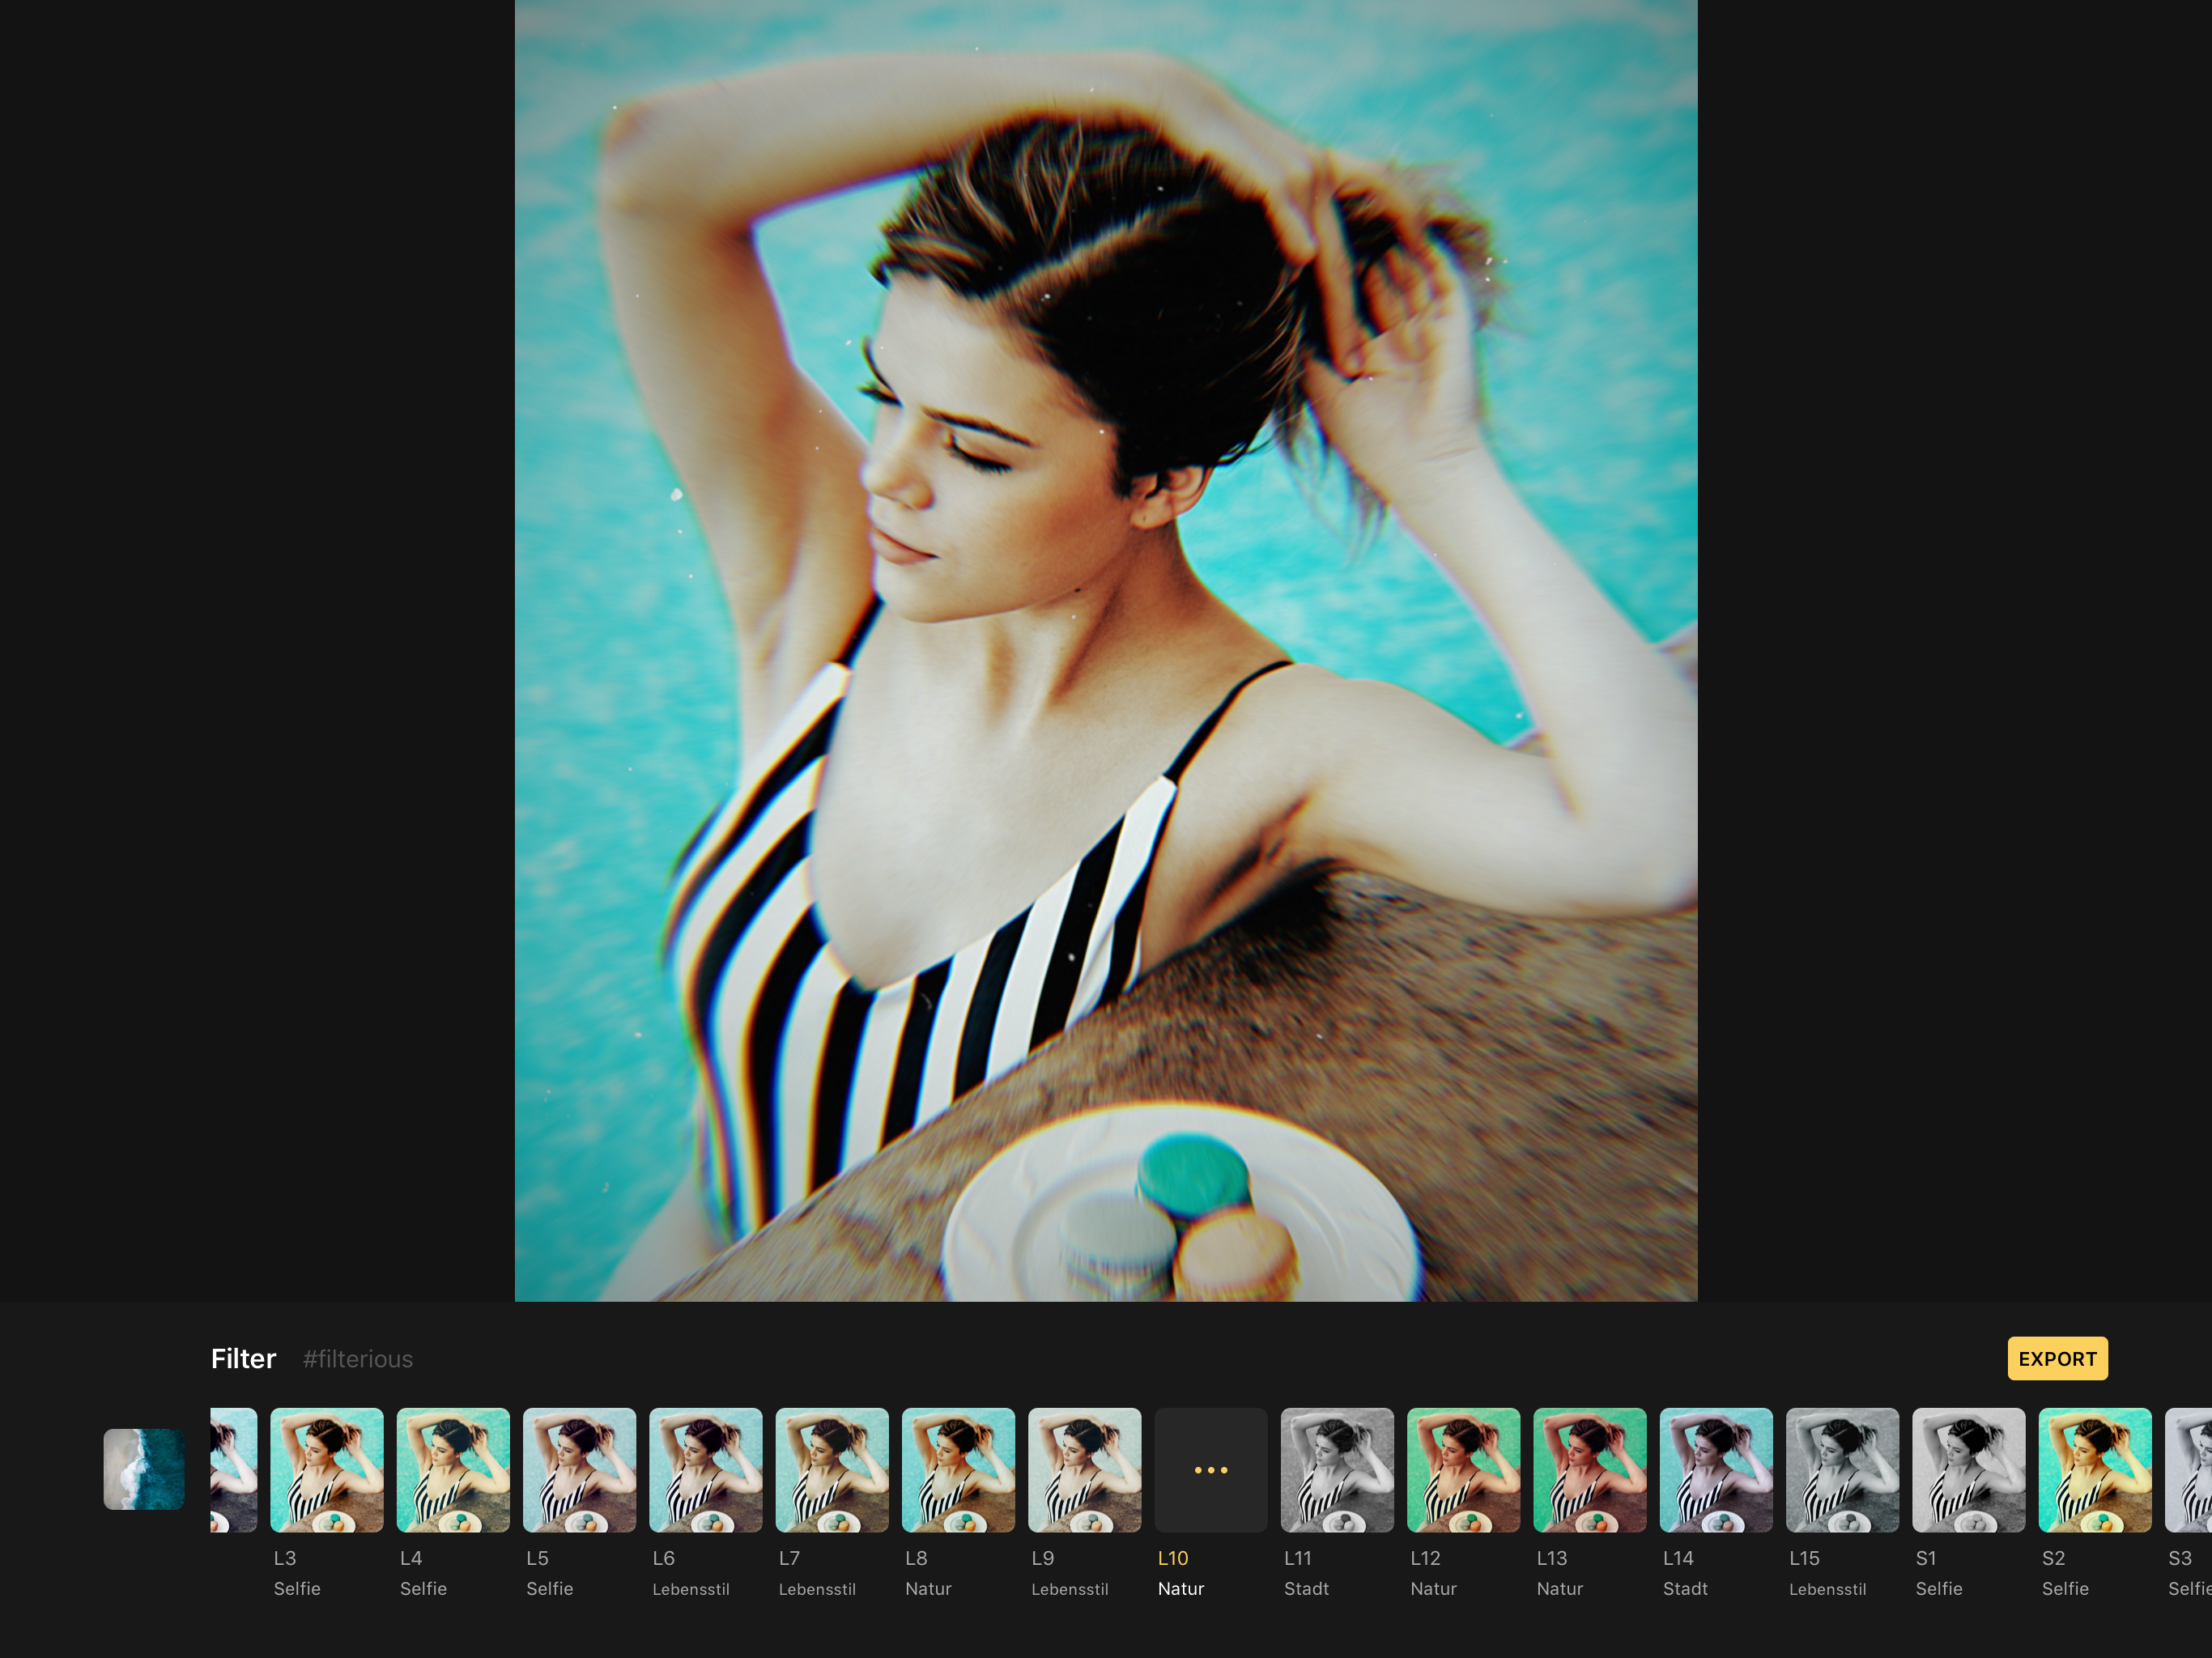Click the Filter tab heading
The height and width of the screenshot is (1658, 2212).
(243, 1358)
